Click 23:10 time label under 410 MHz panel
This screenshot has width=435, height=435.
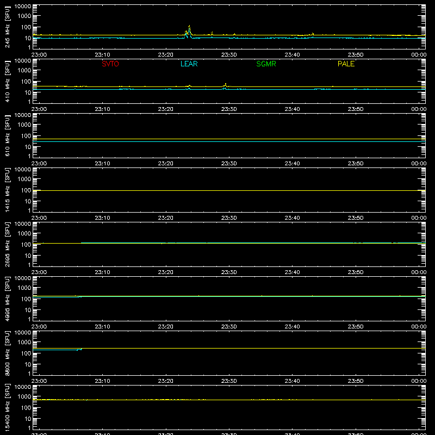tap(102, 109)
